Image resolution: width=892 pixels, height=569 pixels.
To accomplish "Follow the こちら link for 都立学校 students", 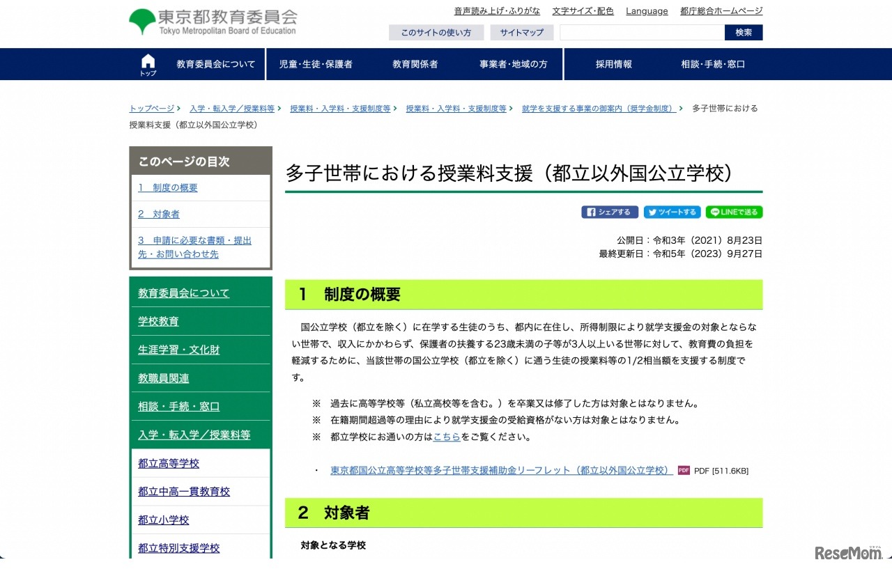I will (x=447, y=437).
